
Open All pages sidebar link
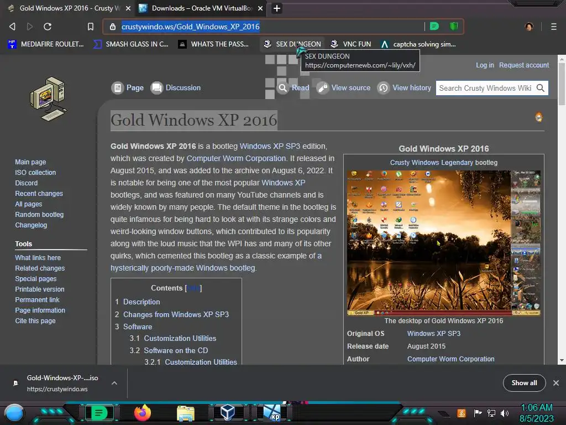29,204
